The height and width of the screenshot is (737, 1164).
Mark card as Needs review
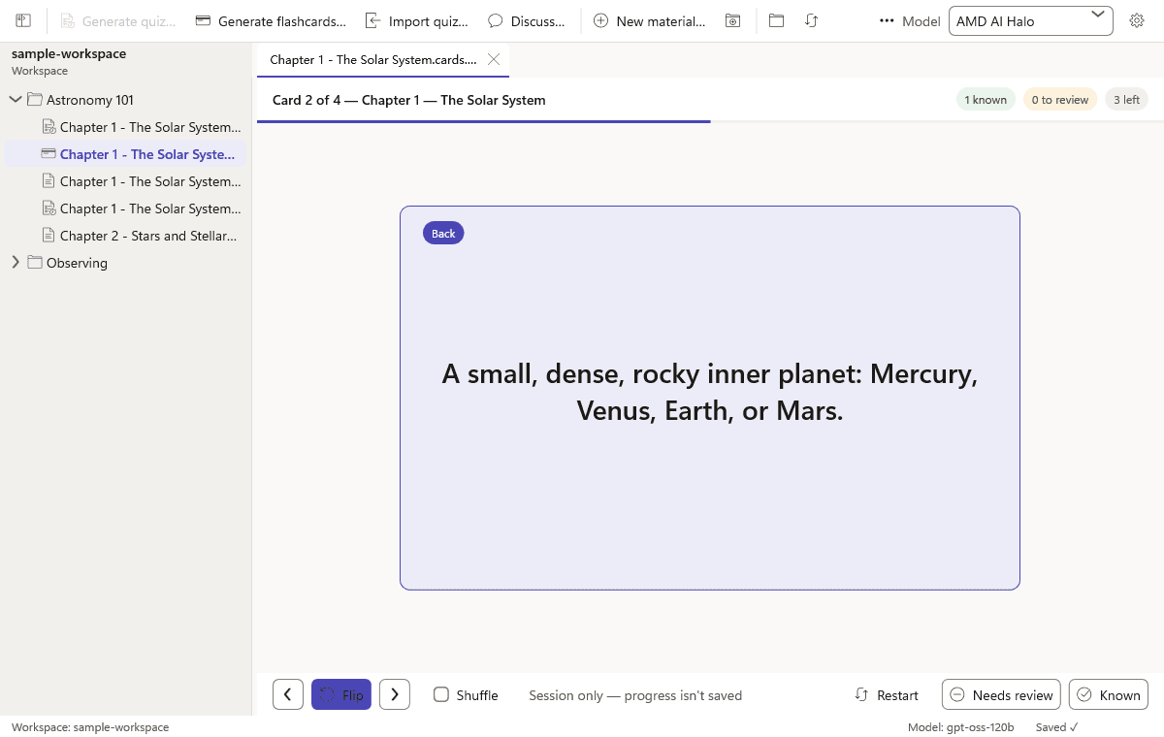click(1001, 695)
